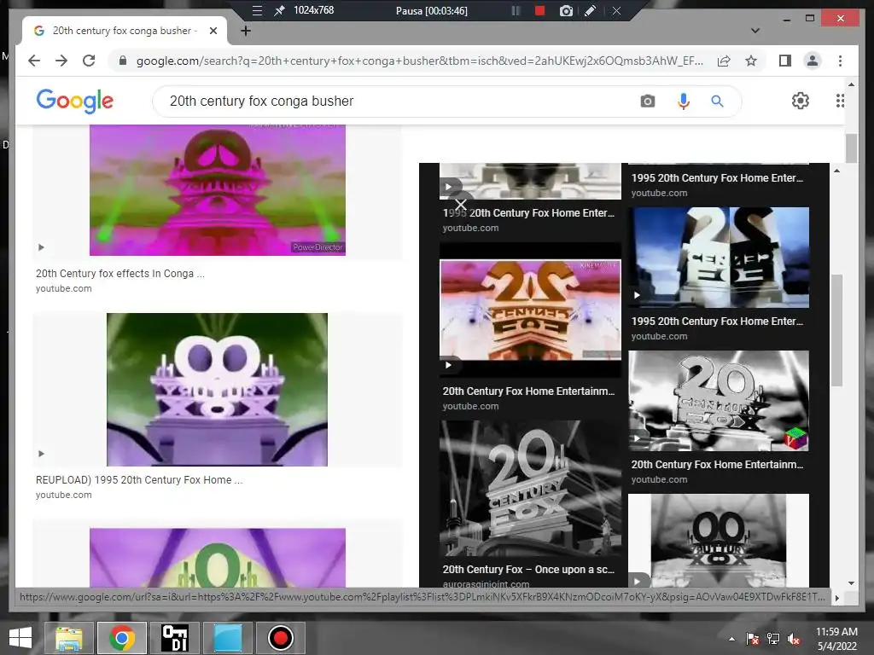The height and width of the screenshot is (655, 874).
Task: Switch to Chrome in the taskbar
Action: click(122, 638)
